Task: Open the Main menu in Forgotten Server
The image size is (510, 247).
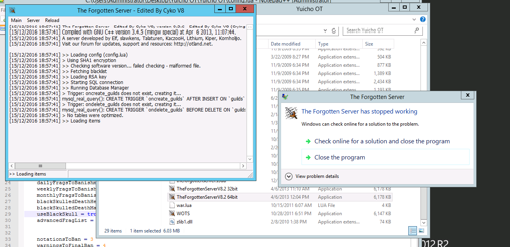Action: (x=16, y=20)
